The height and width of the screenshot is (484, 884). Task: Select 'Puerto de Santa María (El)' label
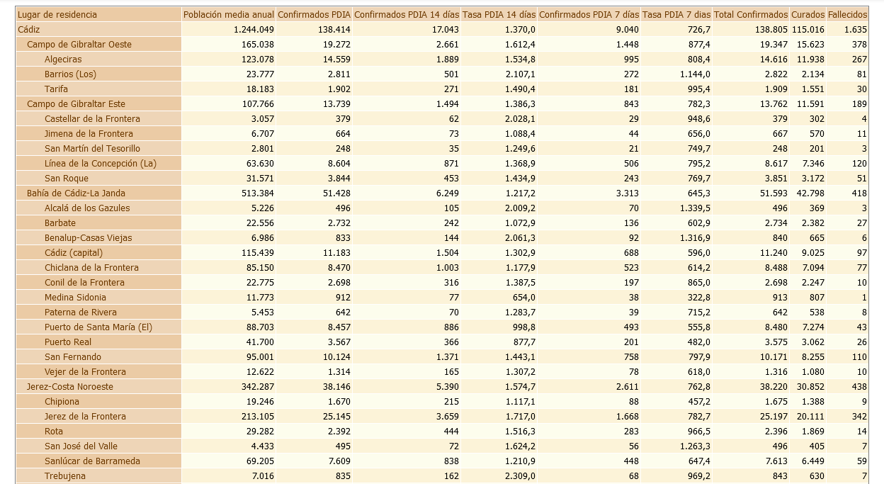click(98, 327)
